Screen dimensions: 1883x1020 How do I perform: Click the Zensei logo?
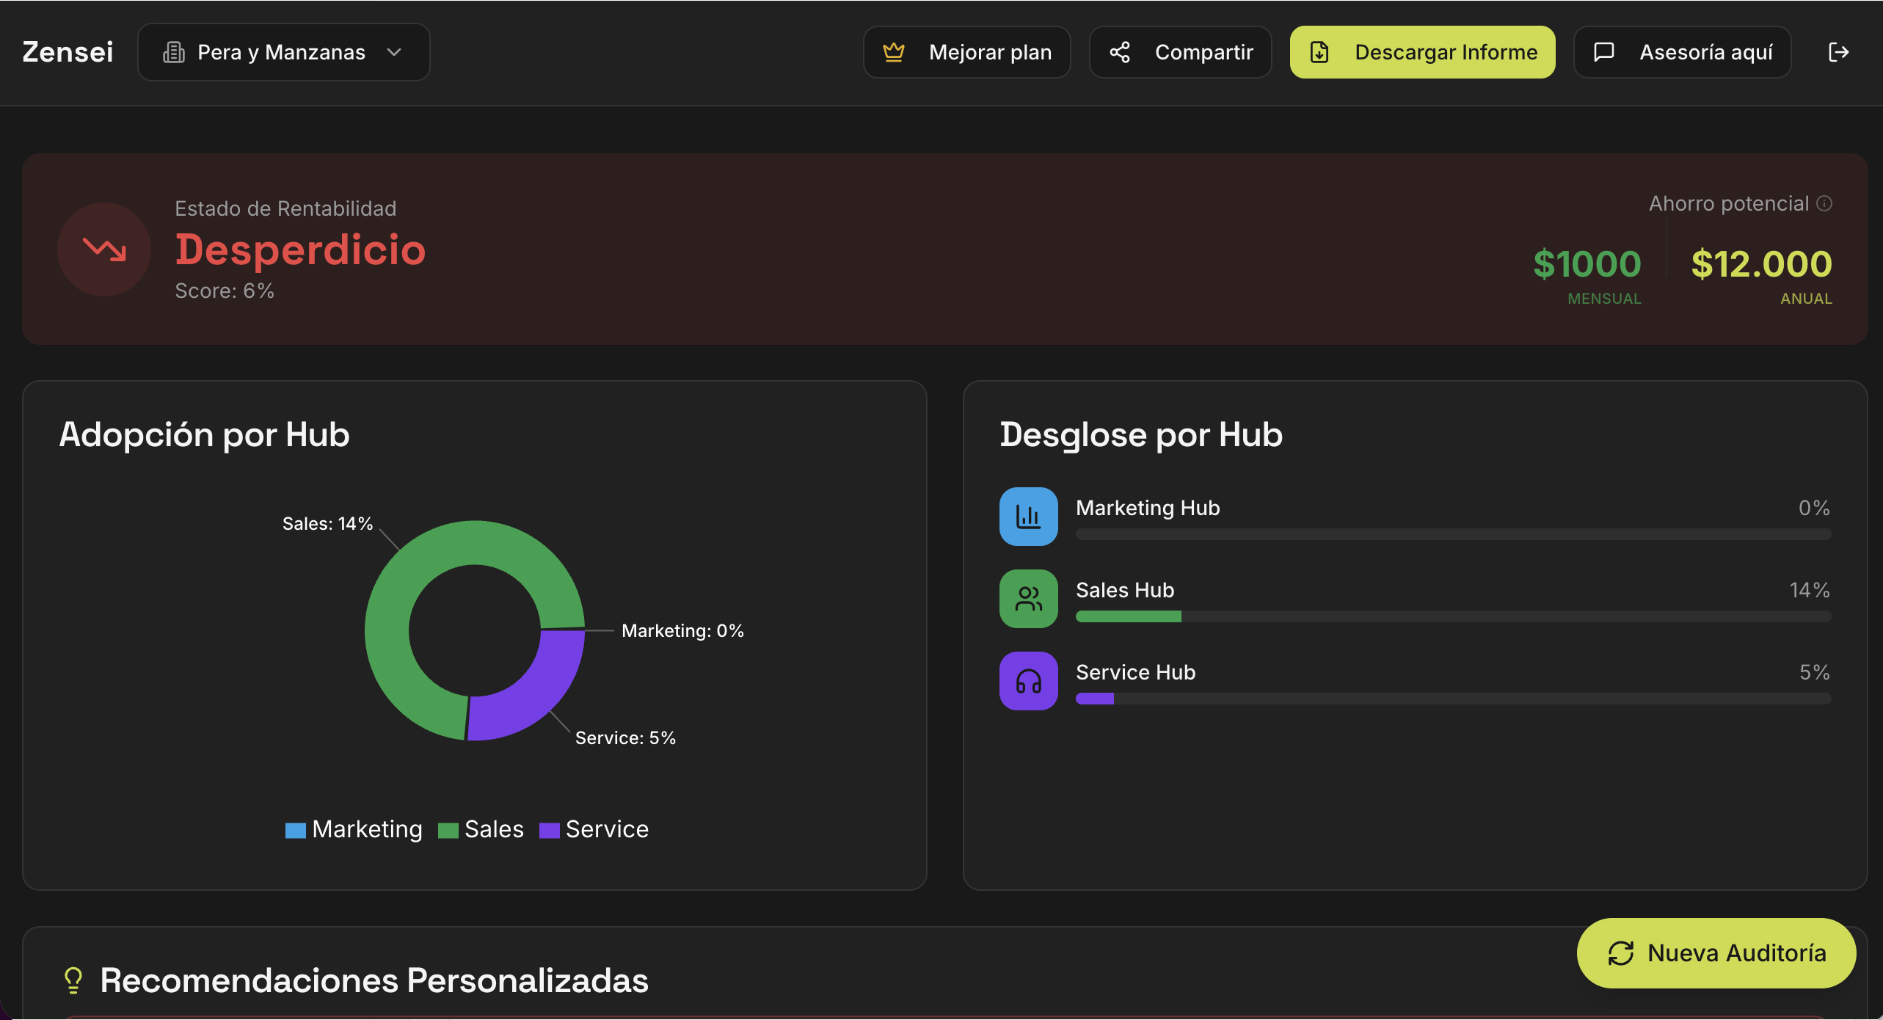[x=67, y=51]
